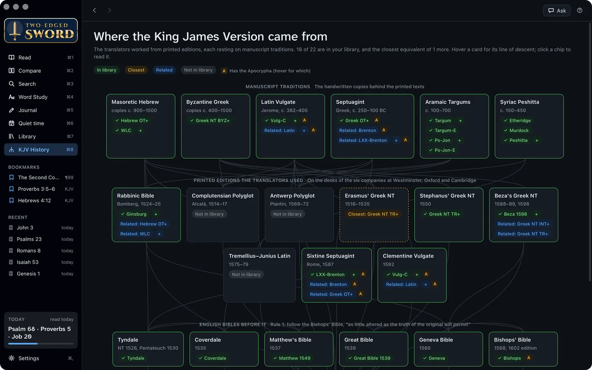
Task: Click the plus icon next to Ginsburg
Action: click(156, 214)
